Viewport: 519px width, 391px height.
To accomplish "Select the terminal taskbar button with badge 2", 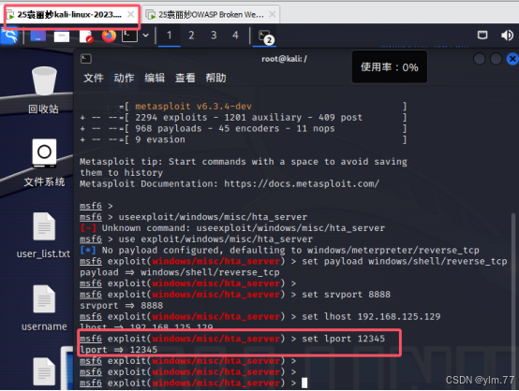I will (x=265, y=36).
